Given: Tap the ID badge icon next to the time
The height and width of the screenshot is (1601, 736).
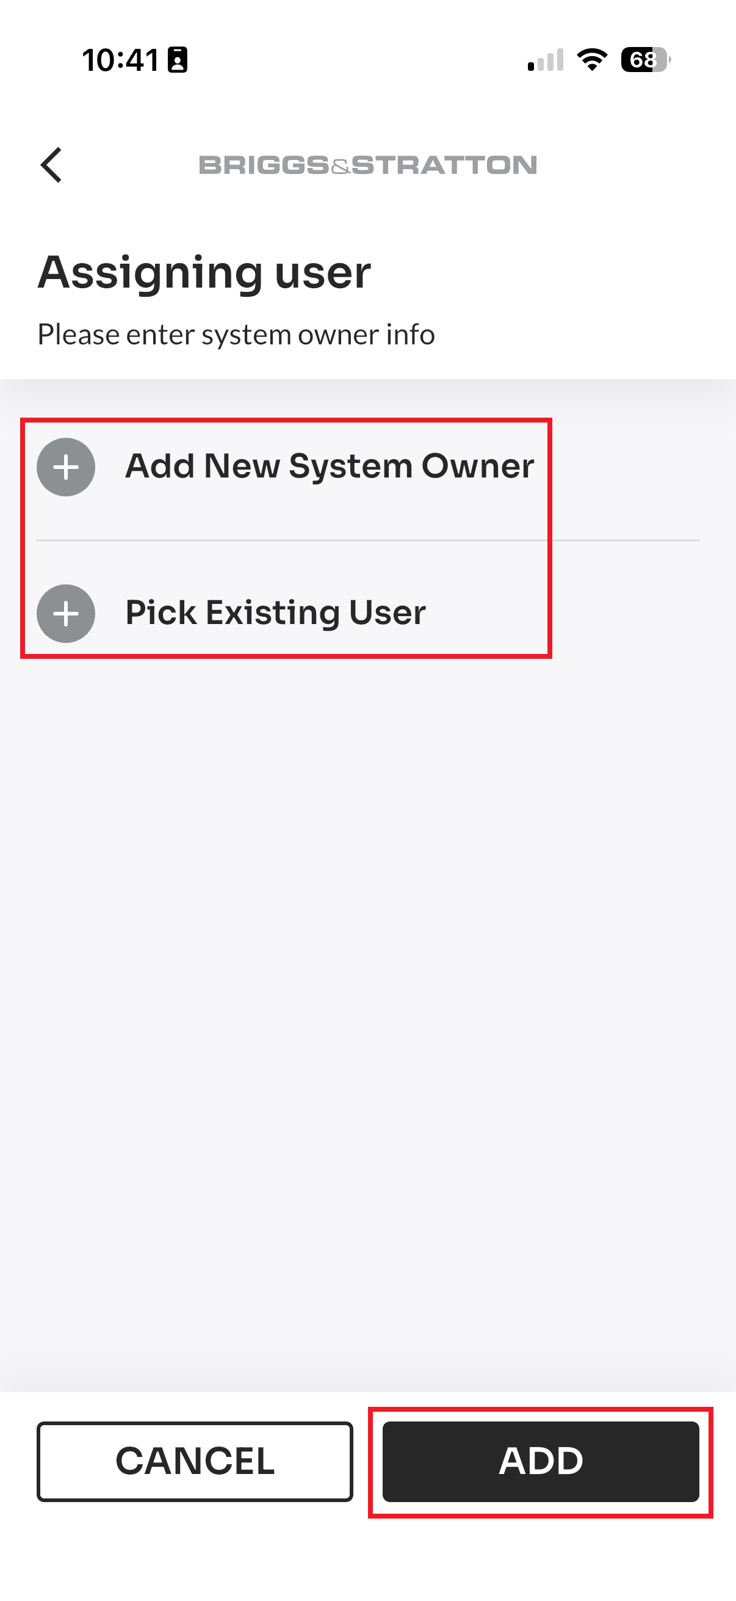Looking at the screenshot, I should click(178, 60).
